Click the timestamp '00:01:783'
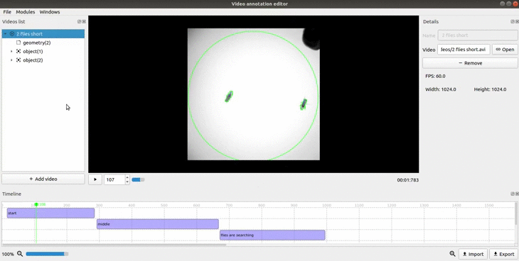 click(x=408, y=180)
